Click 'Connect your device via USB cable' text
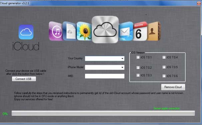 pyautogui.click(x=26, y=71)
